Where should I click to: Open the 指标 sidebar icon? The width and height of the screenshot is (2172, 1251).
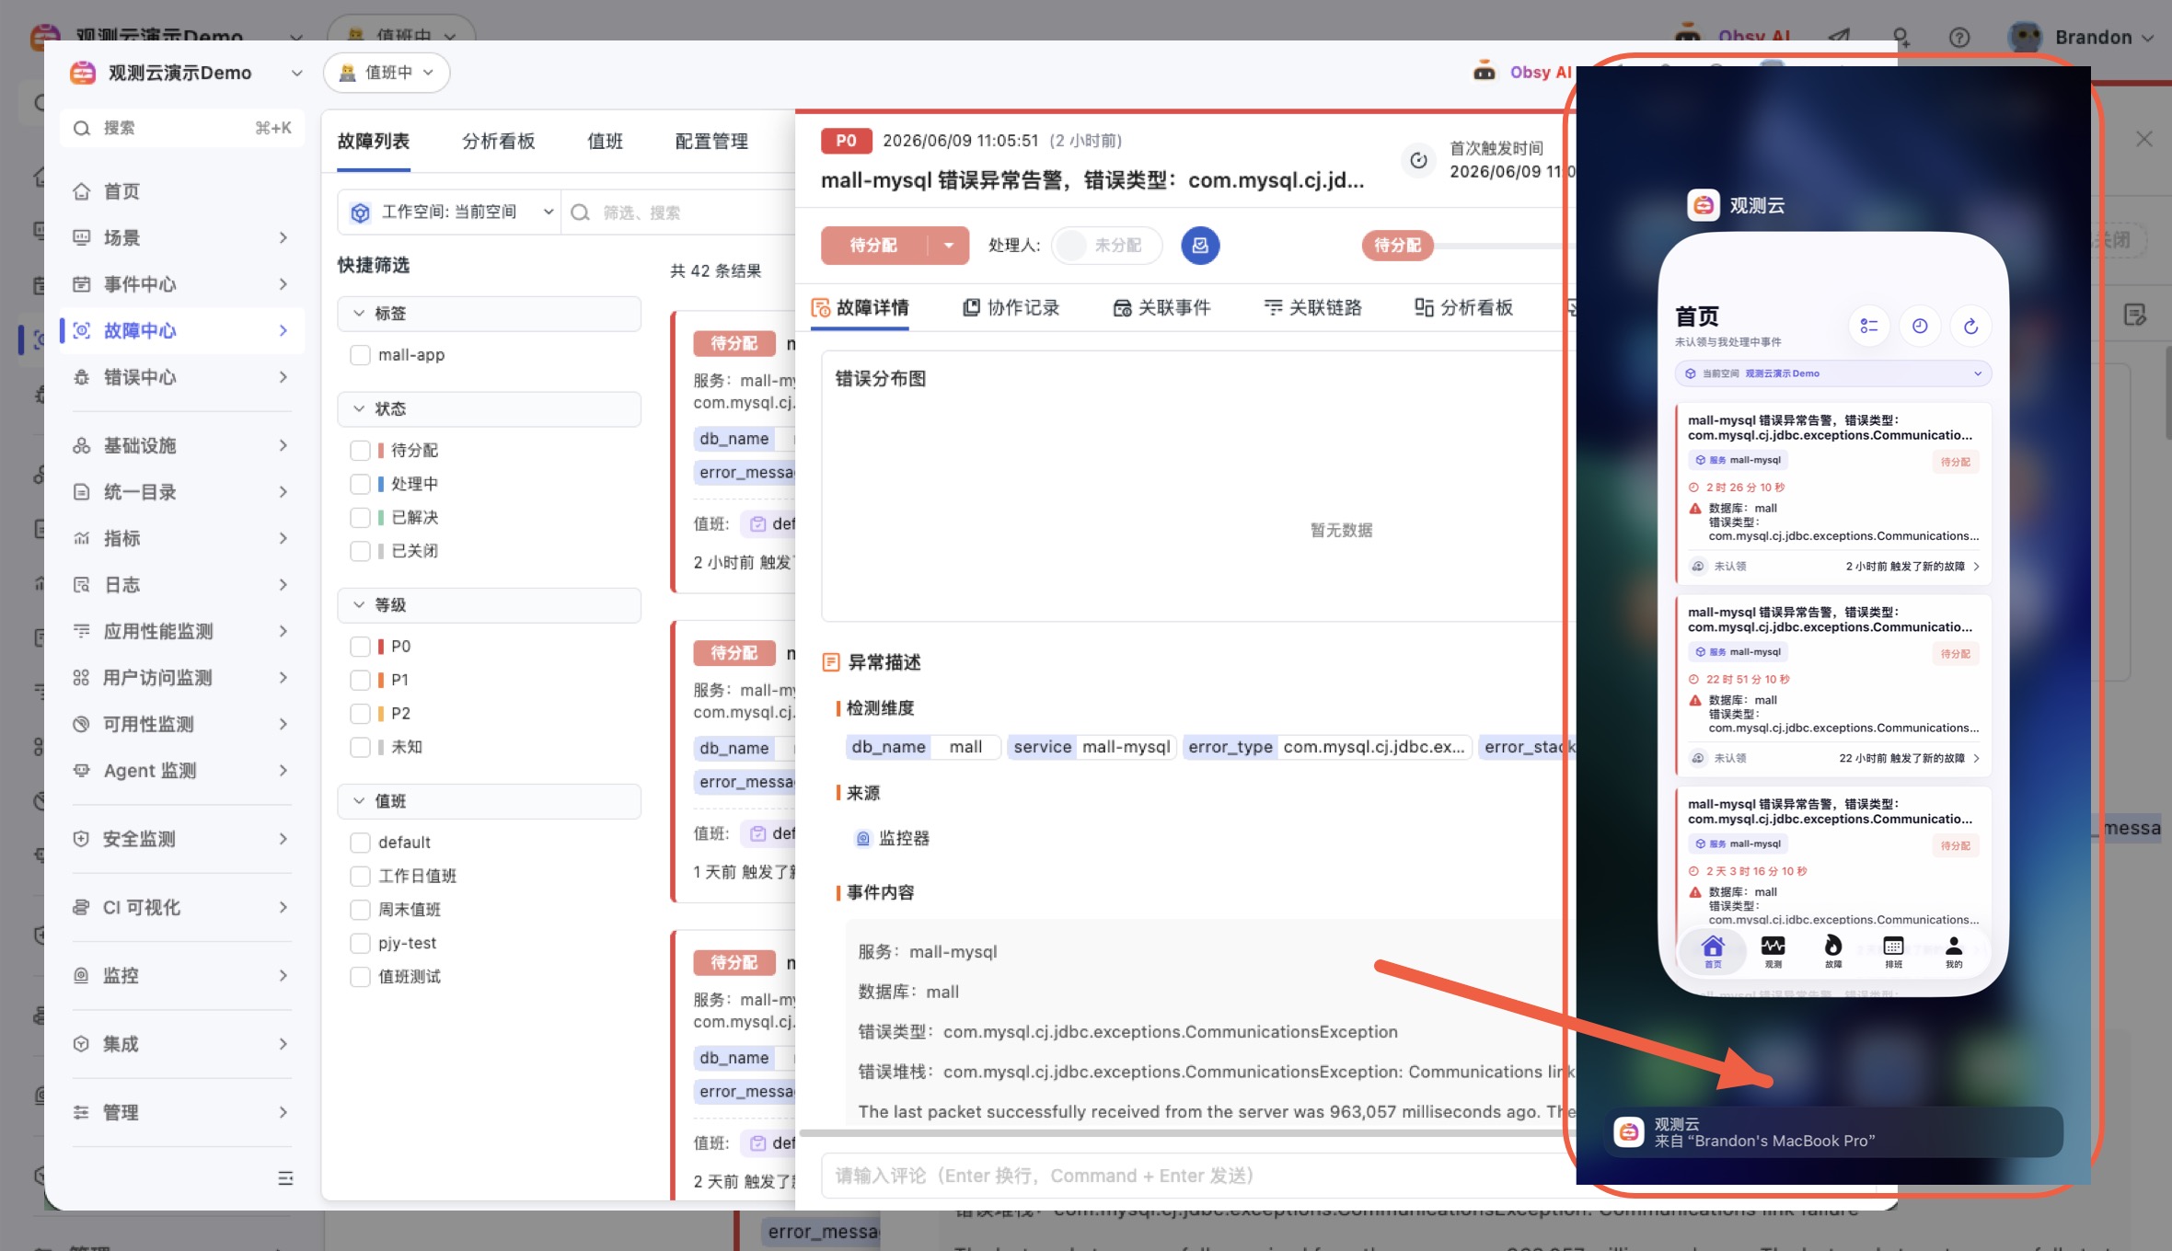82,538
